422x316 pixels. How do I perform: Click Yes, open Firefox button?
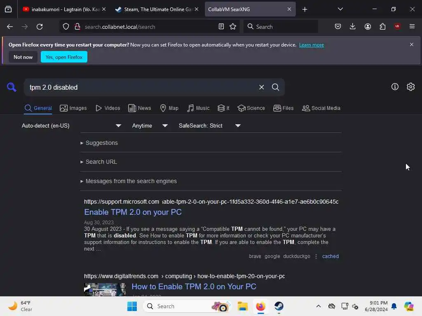tap(64, 57)
